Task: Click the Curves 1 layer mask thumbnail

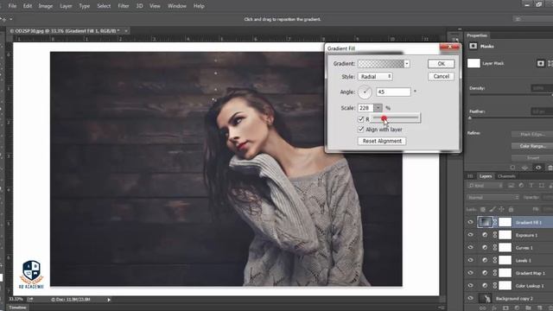Action: [x=505, y=248]
